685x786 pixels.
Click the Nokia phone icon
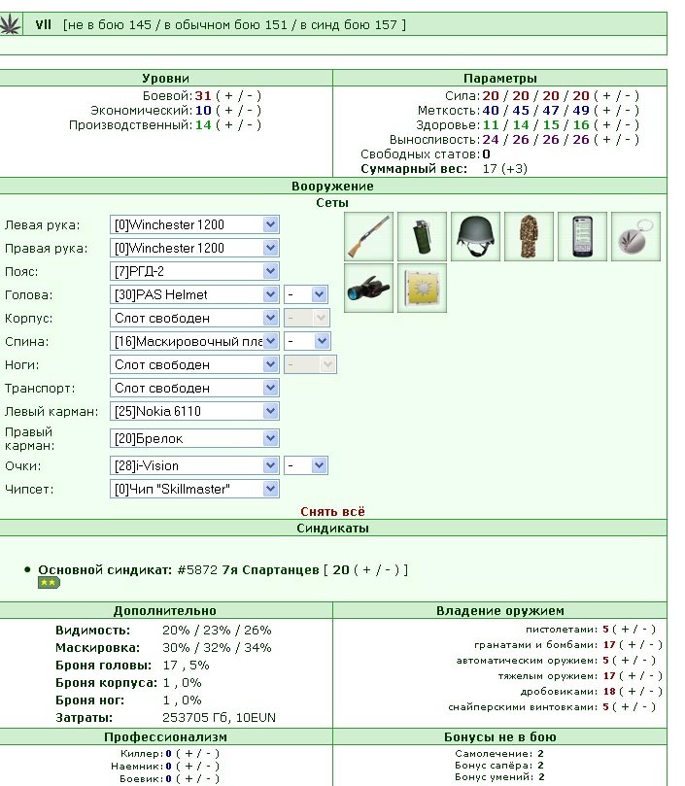pos(582,236)
